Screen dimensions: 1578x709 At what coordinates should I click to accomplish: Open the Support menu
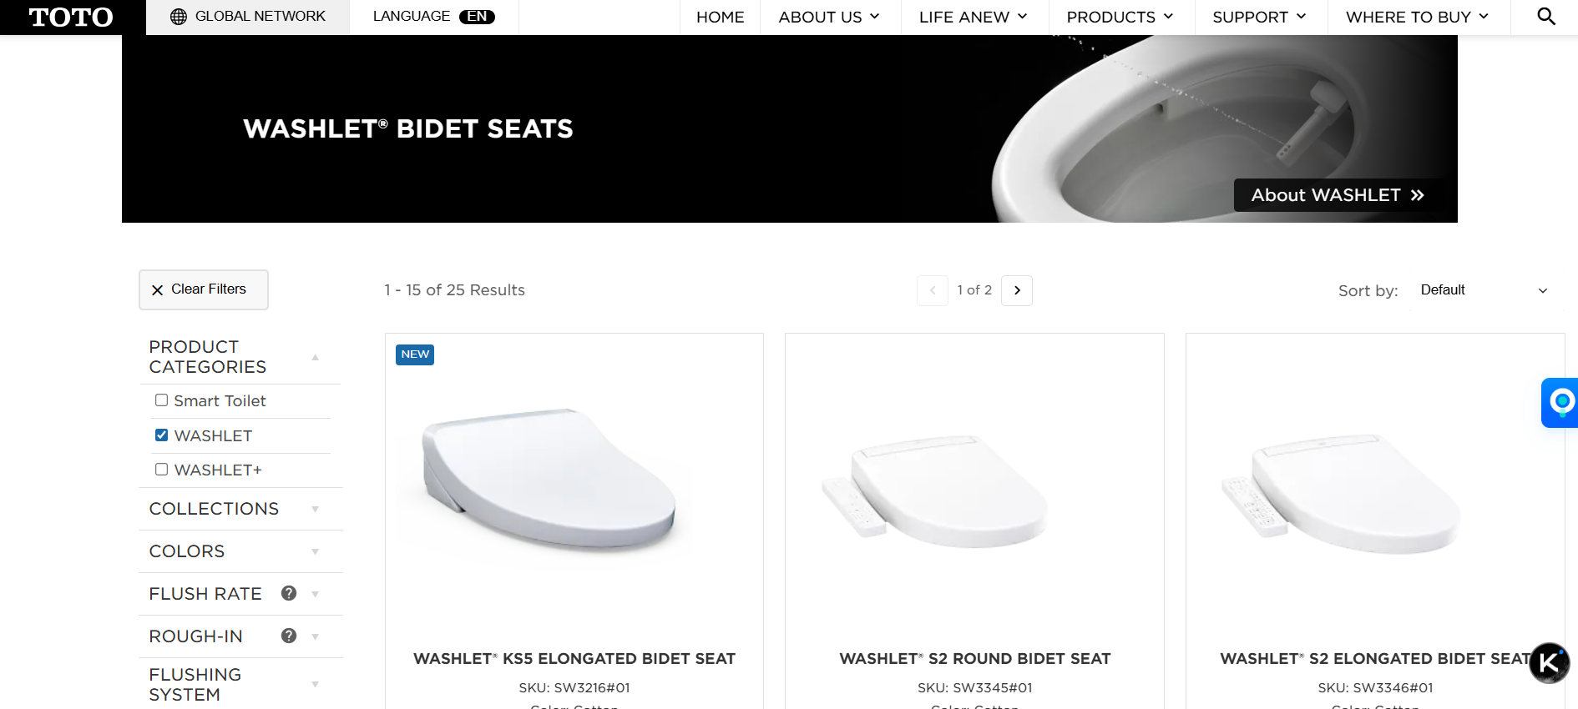point(1259,18)
